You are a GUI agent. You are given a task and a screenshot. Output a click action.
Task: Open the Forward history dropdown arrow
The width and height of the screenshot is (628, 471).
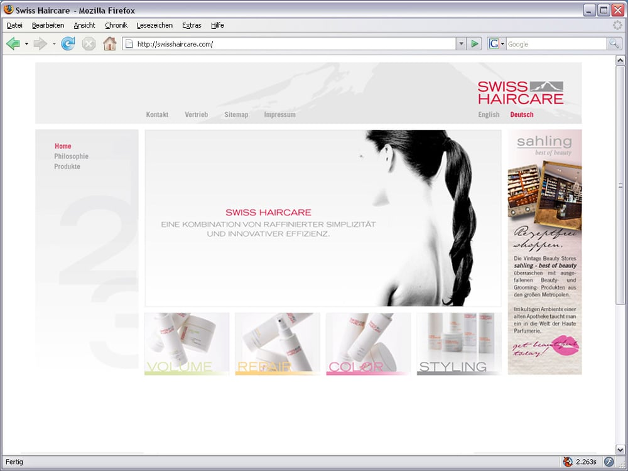tap(54, 44)
